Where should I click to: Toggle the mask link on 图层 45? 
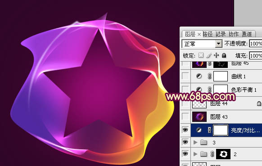tap(209, 63)
